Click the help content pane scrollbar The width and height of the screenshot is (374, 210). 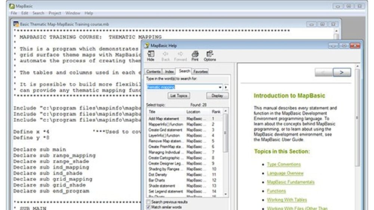(357, 118)
